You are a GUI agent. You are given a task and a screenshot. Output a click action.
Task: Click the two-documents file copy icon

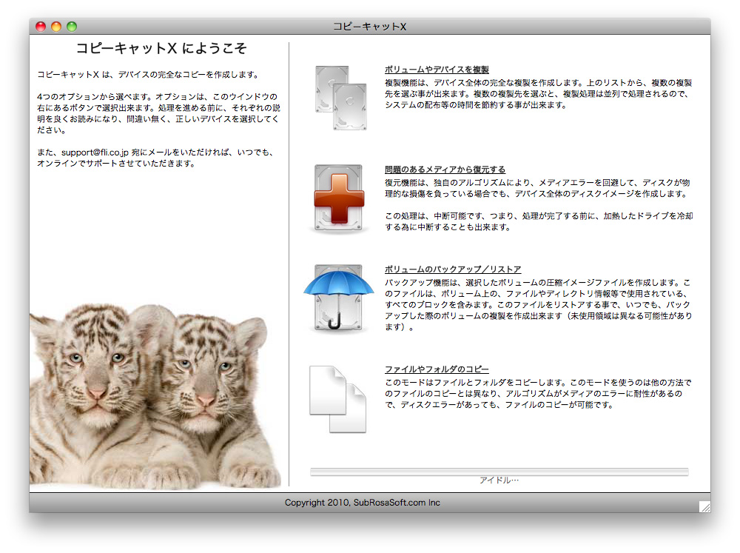click(x=338, y=400)
